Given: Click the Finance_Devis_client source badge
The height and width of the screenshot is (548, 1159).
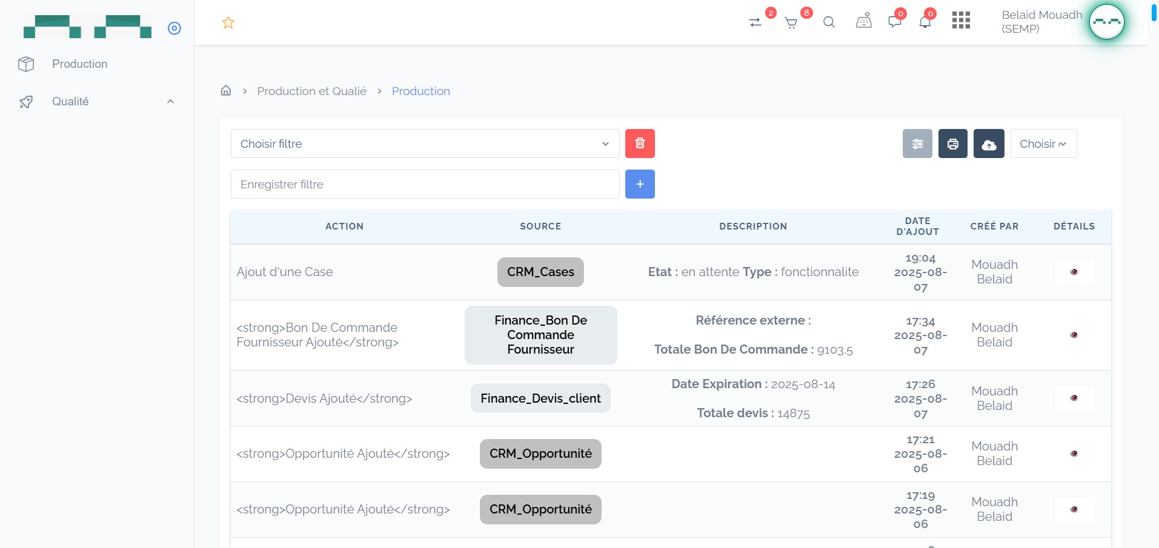Looking at the screenshot, I should pyautogui.click(x=540, y=398).
